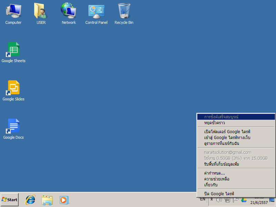
Task: Click the Google Drive tray icon
Action: 244,200
